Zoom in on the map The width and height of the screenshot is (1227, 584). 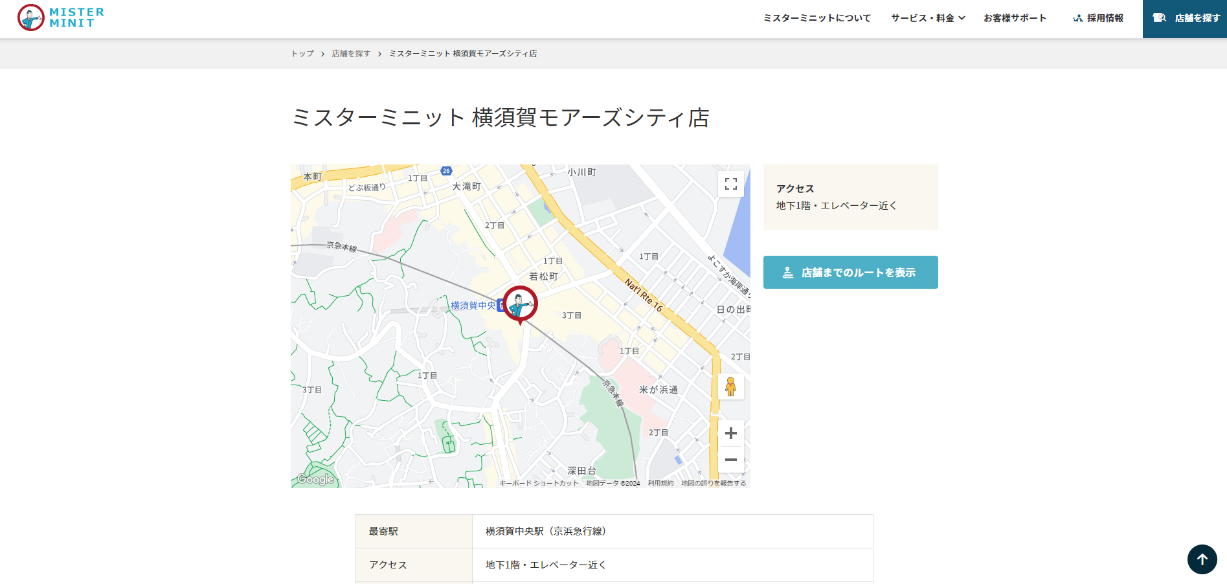[731, 433]
